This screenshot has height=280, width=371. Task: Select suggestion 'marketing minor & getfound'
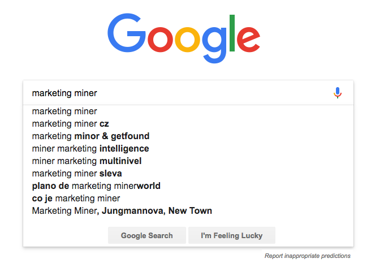tap(188, 136)
